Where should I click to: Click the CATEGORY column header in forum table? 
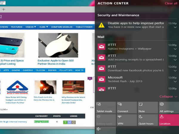41,116
